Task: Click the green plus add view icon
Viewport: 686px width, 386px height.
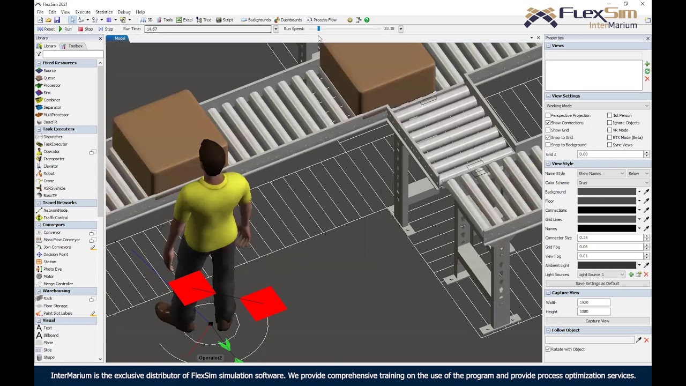Action: click(x=647, y=64)
